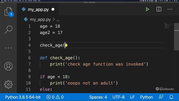Click the 'else:' keyword on line 11
Viewport: 179px width, 101px height.
tap(46, 89)
